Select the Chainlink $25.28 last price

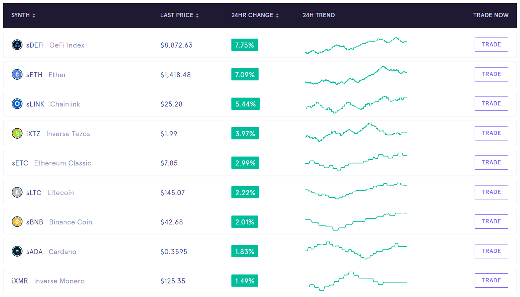[x=171, y=104]
